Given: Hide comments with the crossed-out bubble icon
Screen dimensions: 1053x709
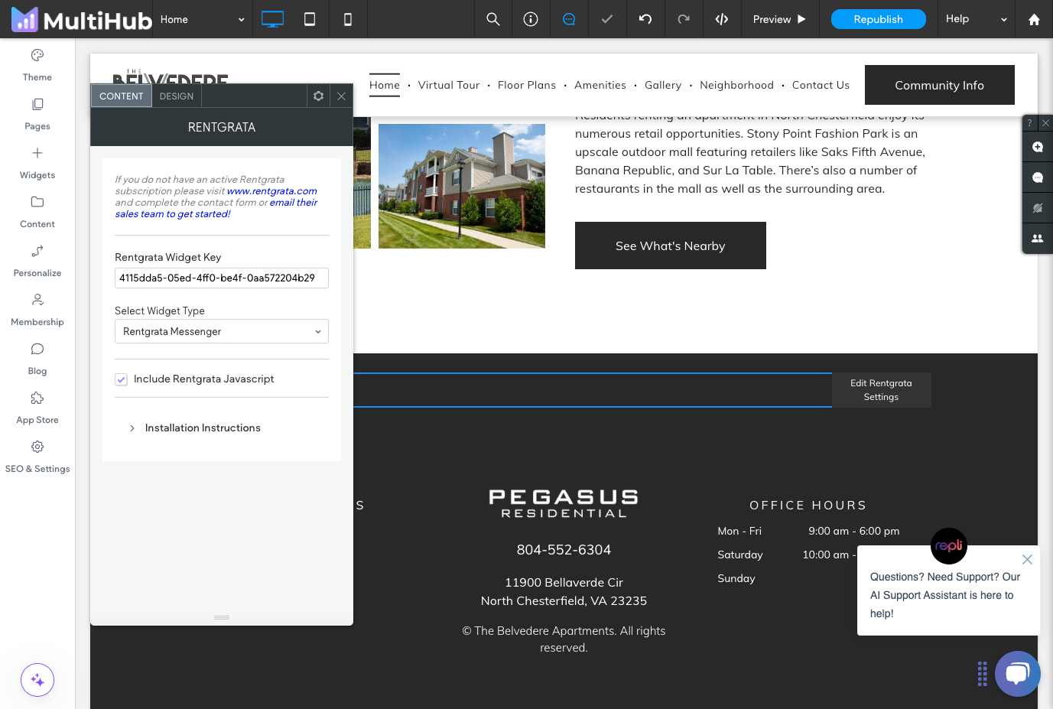Looking at the screenshot, I should (x=1038, y=208).
